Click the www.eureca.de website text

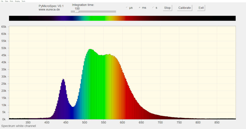pos(50,10)
